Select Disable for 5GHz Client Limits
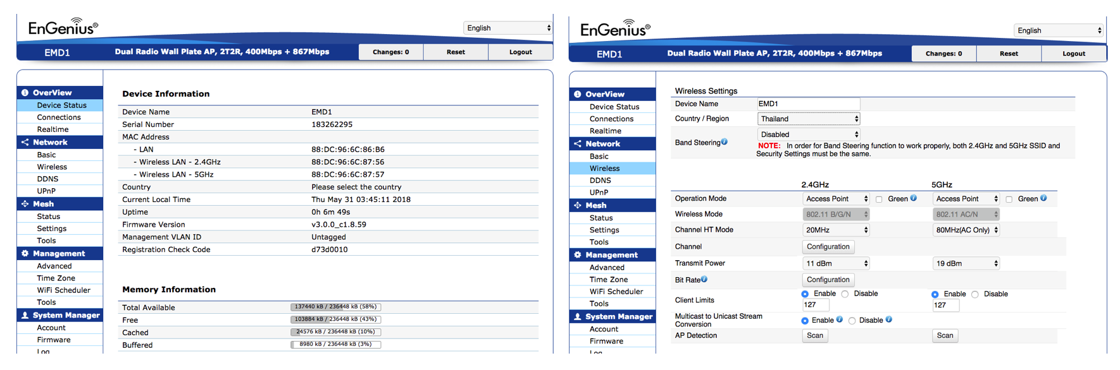This screenshot has height=370, width=1120. 975,294
